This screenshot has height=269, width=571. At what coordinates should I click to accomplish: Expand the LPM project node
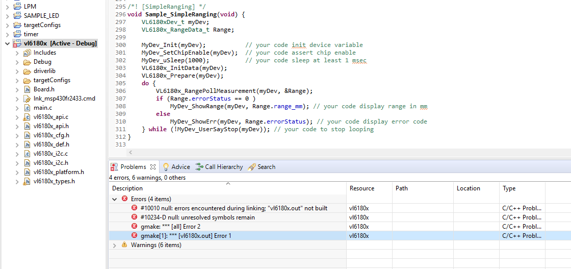[8, 7]
